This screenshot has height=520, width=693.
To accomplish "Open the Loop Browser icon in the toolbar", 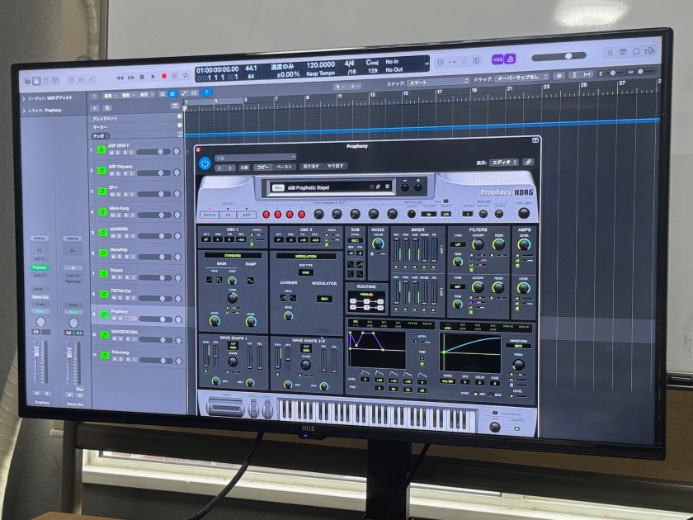I will click(x=636, y=51).
